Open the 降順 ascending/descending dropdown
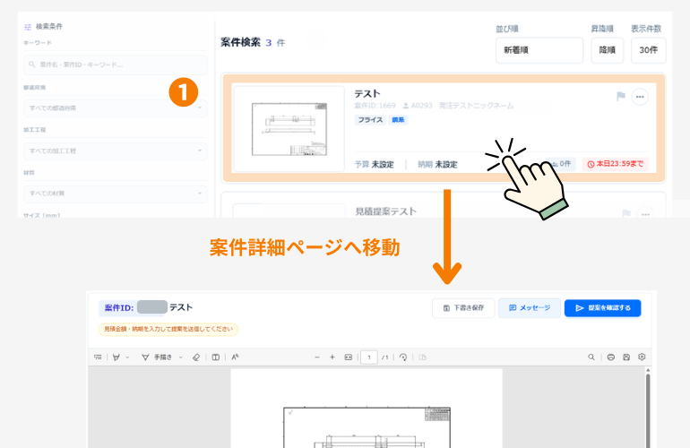Image resolution: width=690 pixels, height=448 pixels. tap(608, 50)
